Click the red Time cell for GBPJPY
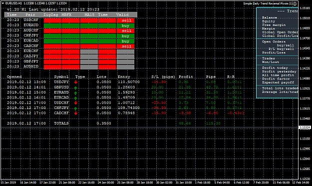312x186 pixels. pyautogui.click(x=107, y=62)
